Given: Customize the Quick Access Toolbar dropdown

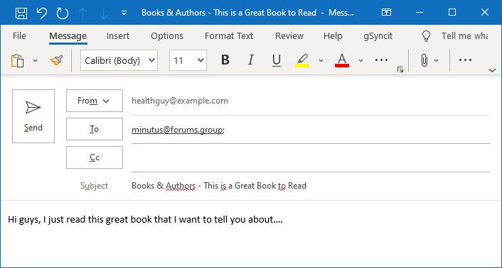Looking at the screenshot, I should (124, 13).
